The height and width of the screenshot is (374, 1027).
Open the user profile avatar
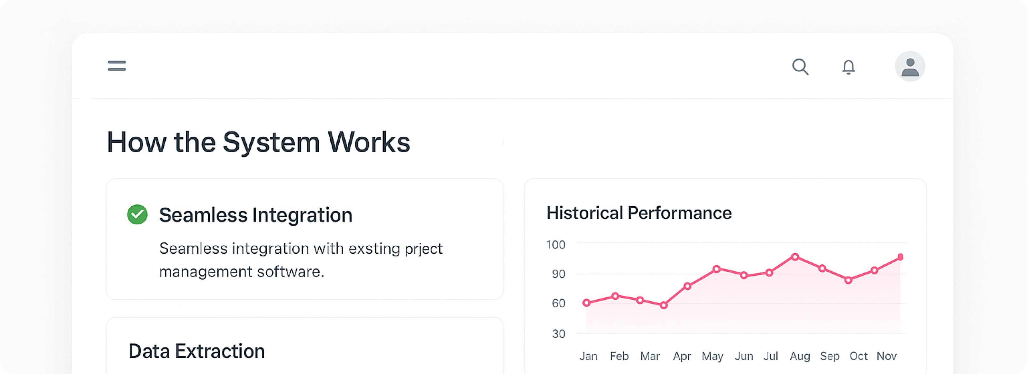(910, 67)
